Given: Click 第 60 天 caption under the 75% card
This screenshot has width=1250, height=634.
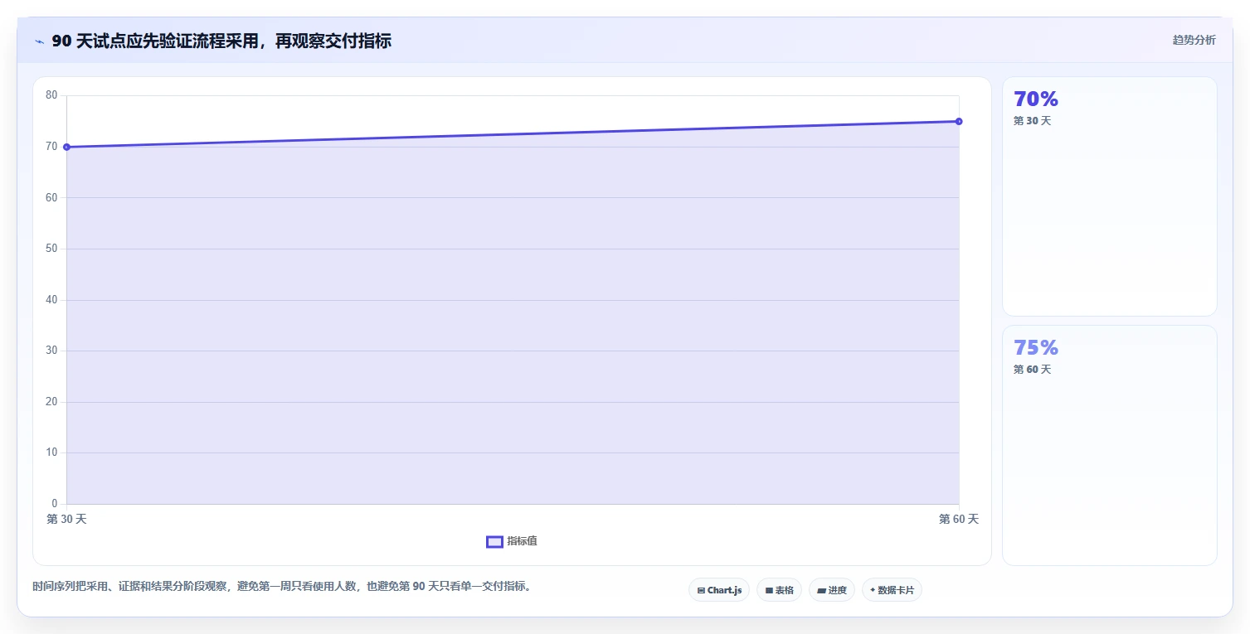Looking at the screenshot, I should 1032,370.
